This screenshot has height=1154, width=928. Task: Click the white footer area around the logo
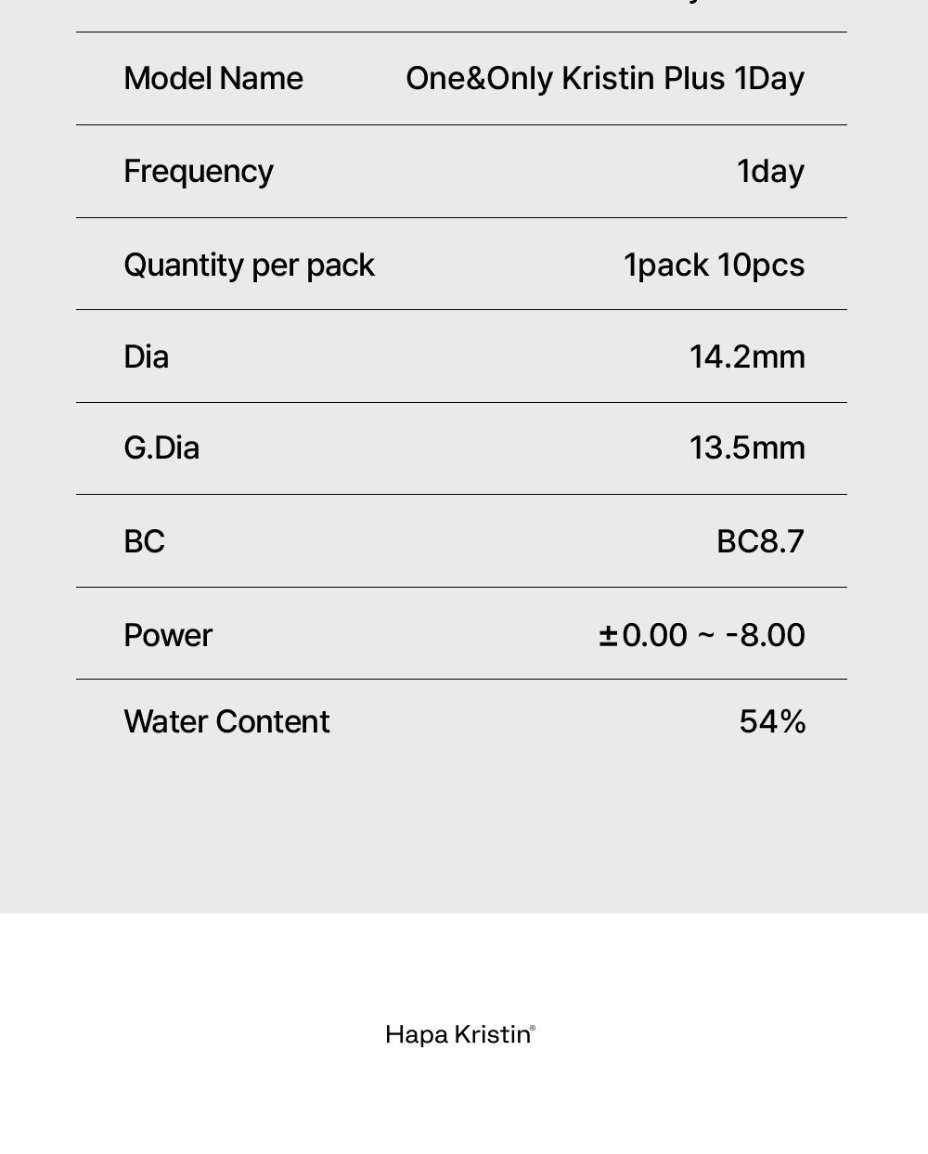(464, 1033)
